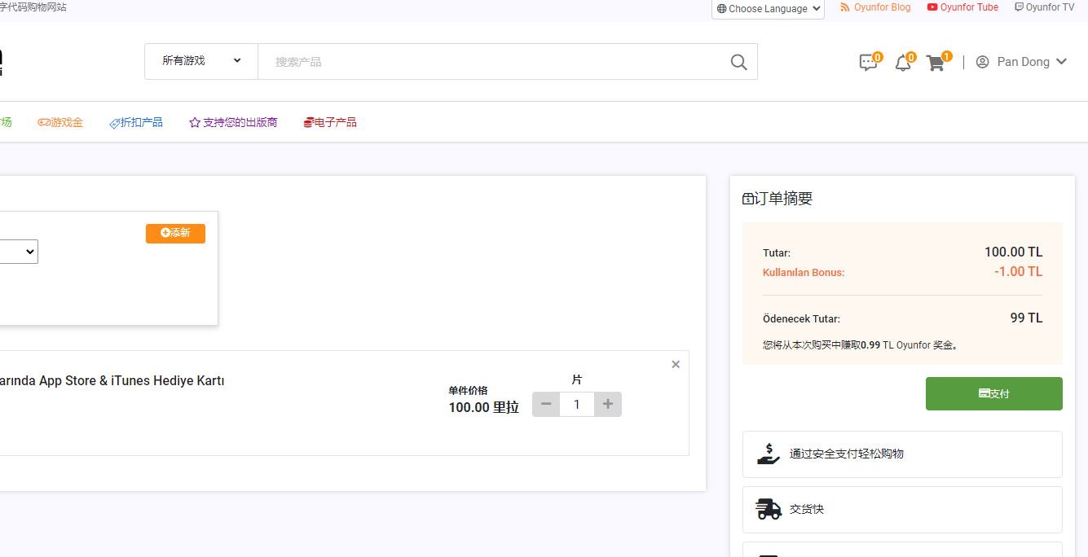Open the Oyunfor Tube link
Screen dimensions: 1088x557
click(x=962, y=7)
